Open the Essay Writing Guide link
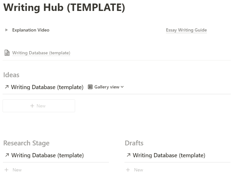This screenshot has width=233, height=183. tap(186, 30)
